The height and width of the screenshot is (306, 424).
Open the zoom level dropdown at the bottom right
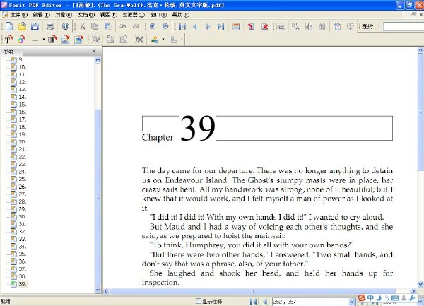tap(420, 302)
